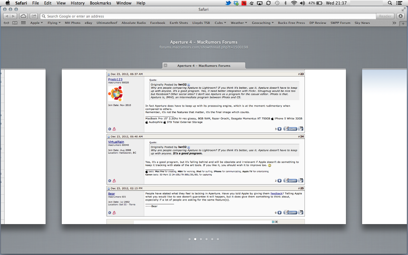This screenshot has height=255, width=408.
Task: Open the Time Machine menu icon
Action: (x=277, y=3)
